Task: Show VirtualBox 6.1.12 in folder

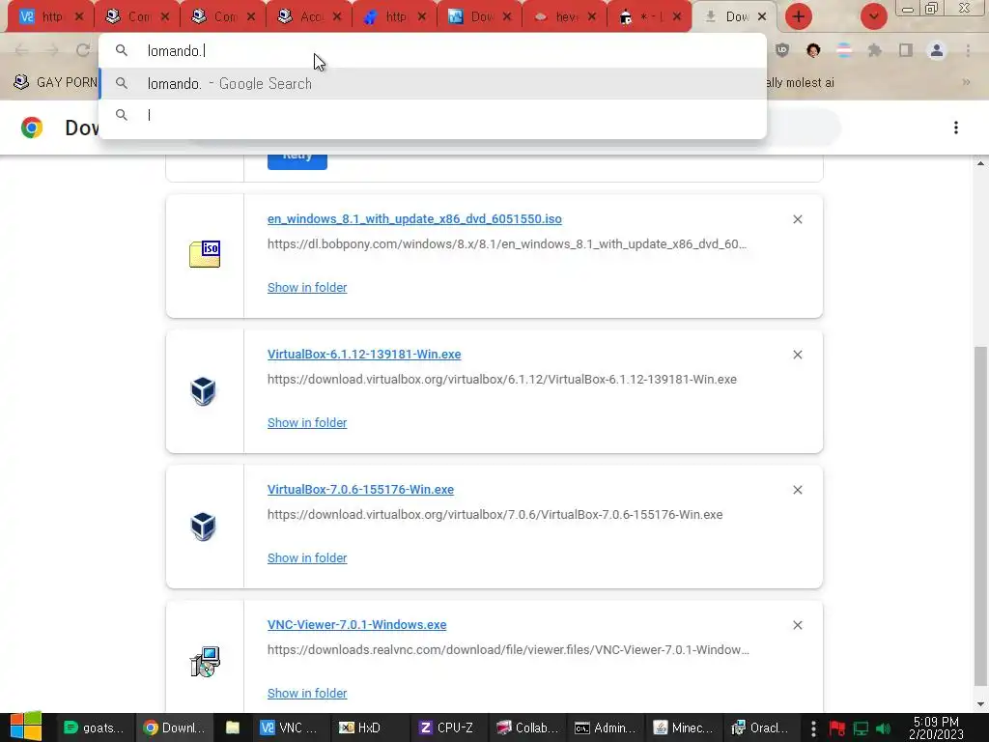Action: [307, 423]
